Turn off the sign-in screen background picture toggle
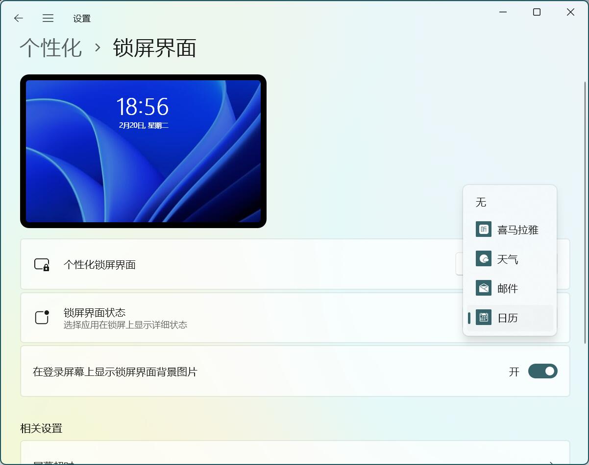Screen dimensions: 589x465 542,372
